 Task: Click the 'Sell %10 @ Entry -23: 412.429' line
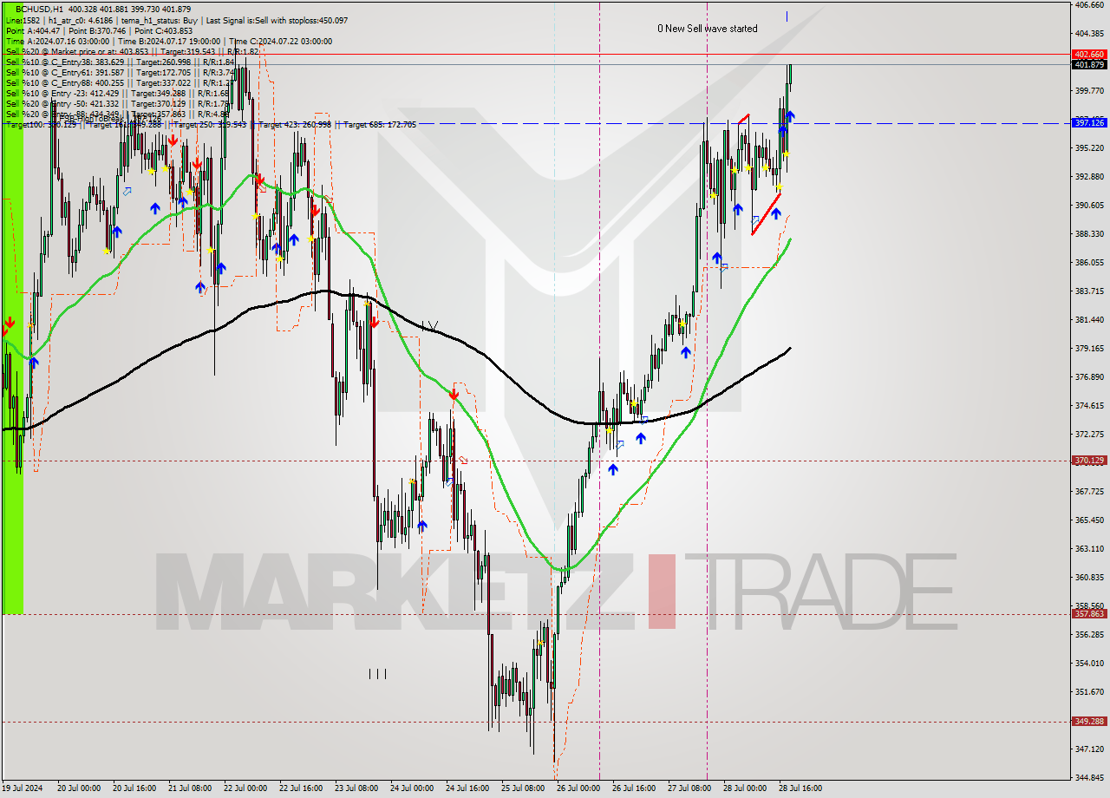point(62,93)
